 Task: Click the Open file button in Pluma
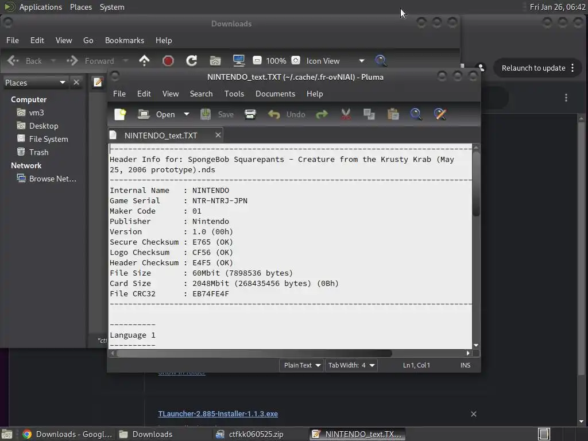(156, 114)
